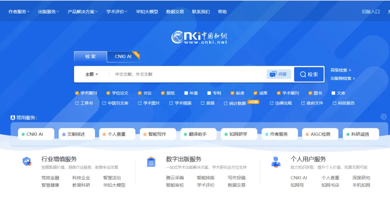Open the 手机知网 link

(361, 185)
